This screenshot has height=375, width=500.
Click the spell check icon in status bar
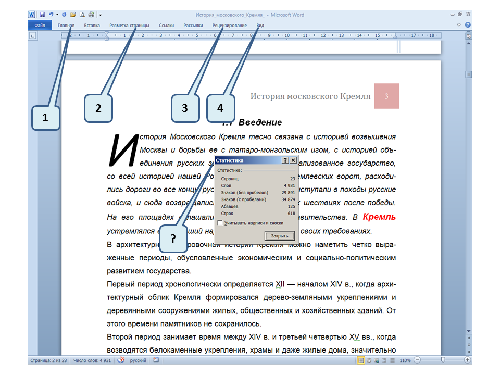click(121, 360)
